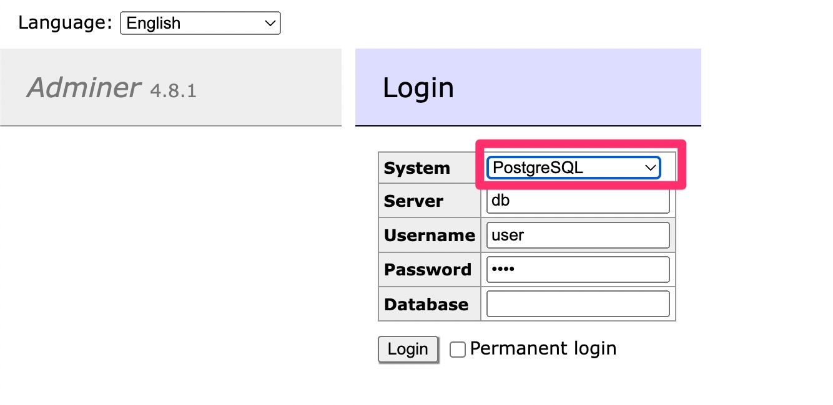
Task: Click the Password row label
Action: pyautogui.click(x=428, y=270)
